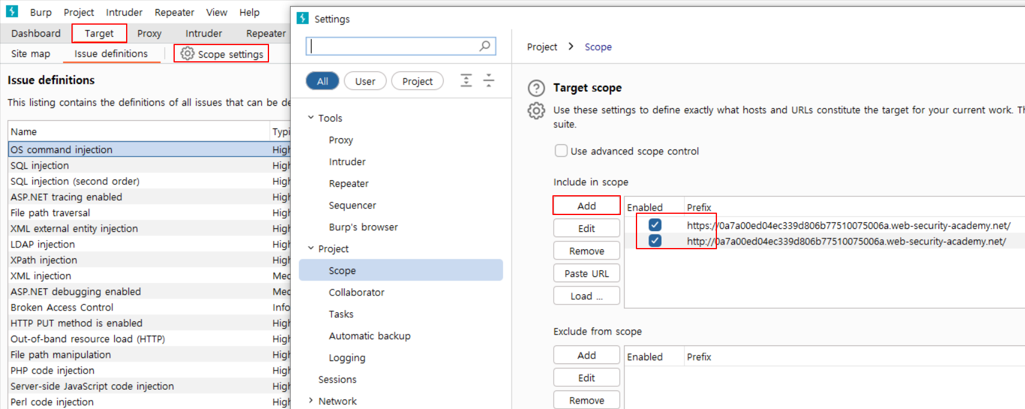Switch to the Proxy main tab

click(x=149, y=33)
